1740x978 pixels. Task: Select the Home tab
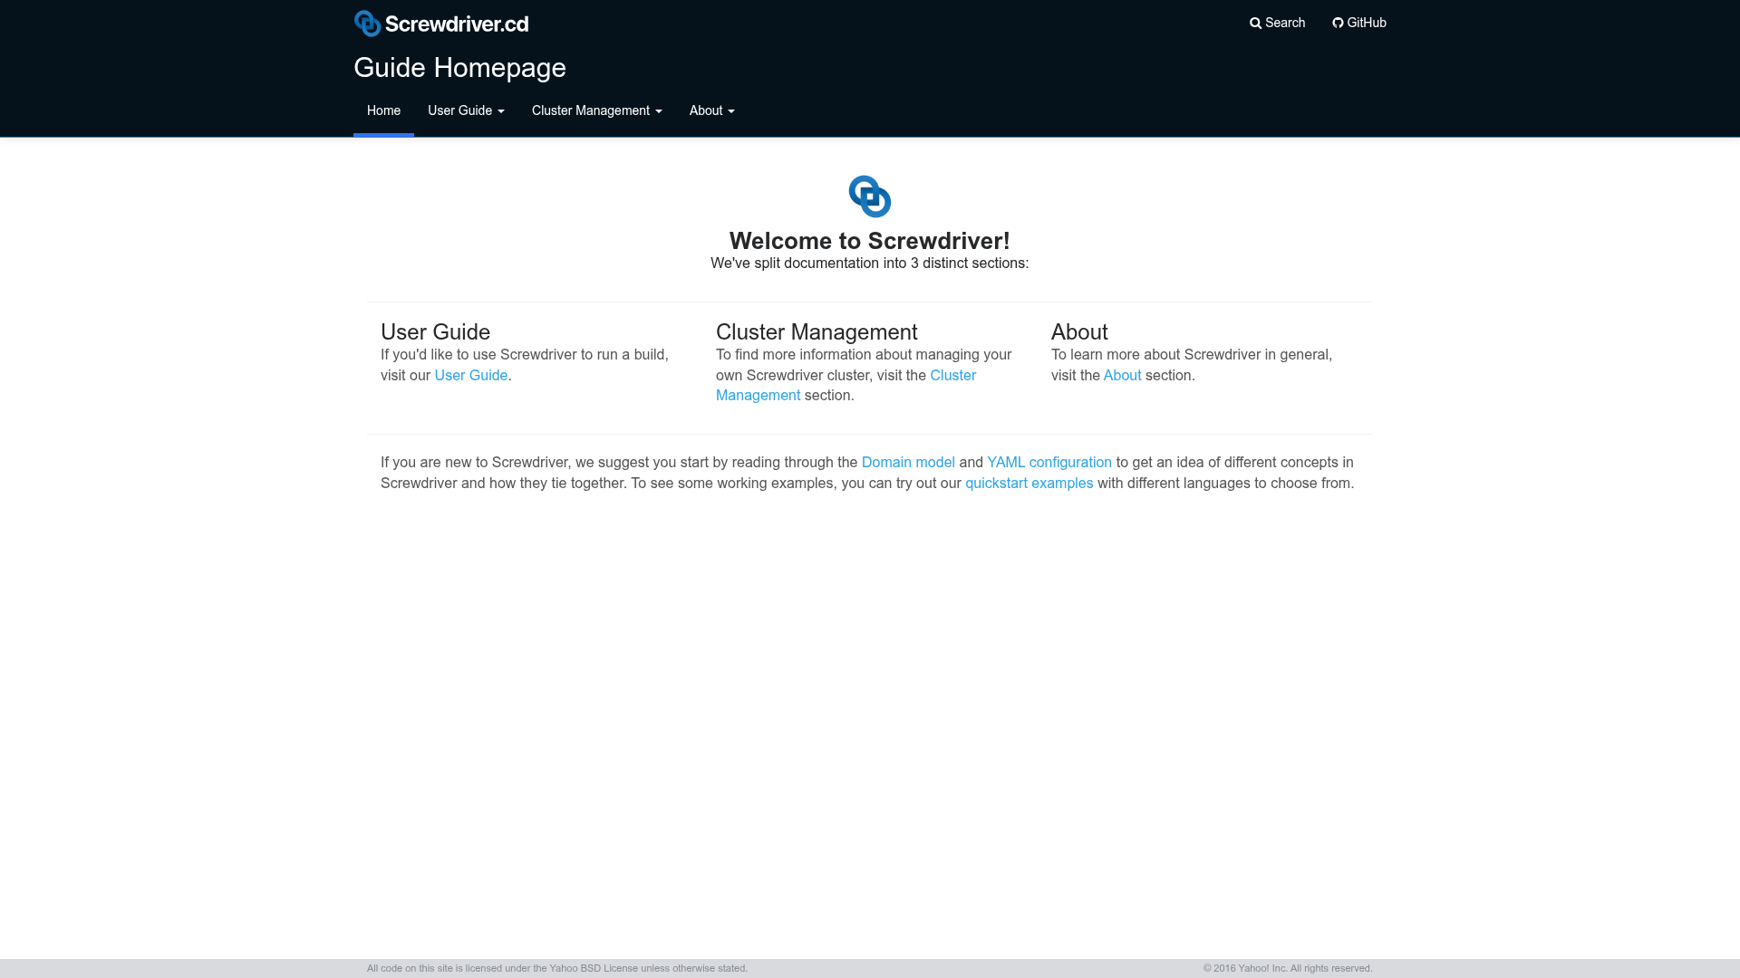(x=383, y=110)
